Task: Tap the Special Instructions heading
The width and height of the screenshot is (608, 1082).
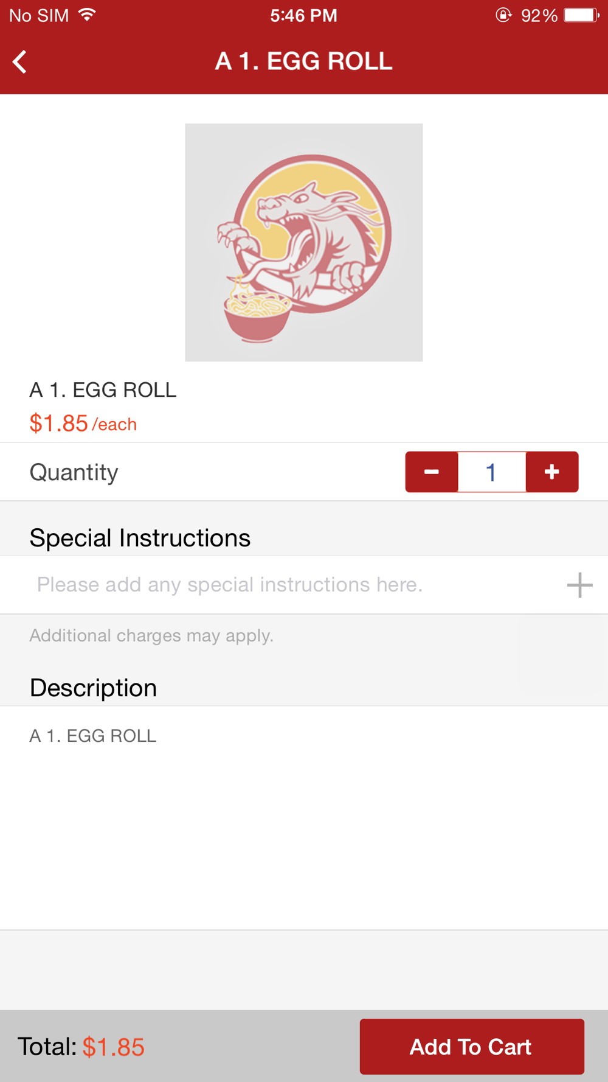Action: [140, 538]
